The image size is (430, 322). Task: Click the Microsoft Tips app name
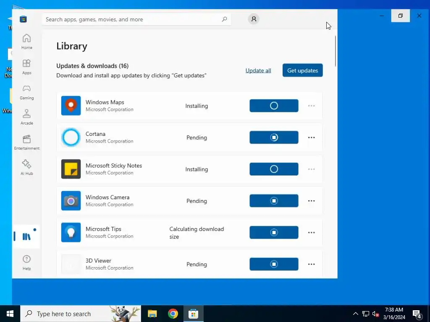point(103,229)
